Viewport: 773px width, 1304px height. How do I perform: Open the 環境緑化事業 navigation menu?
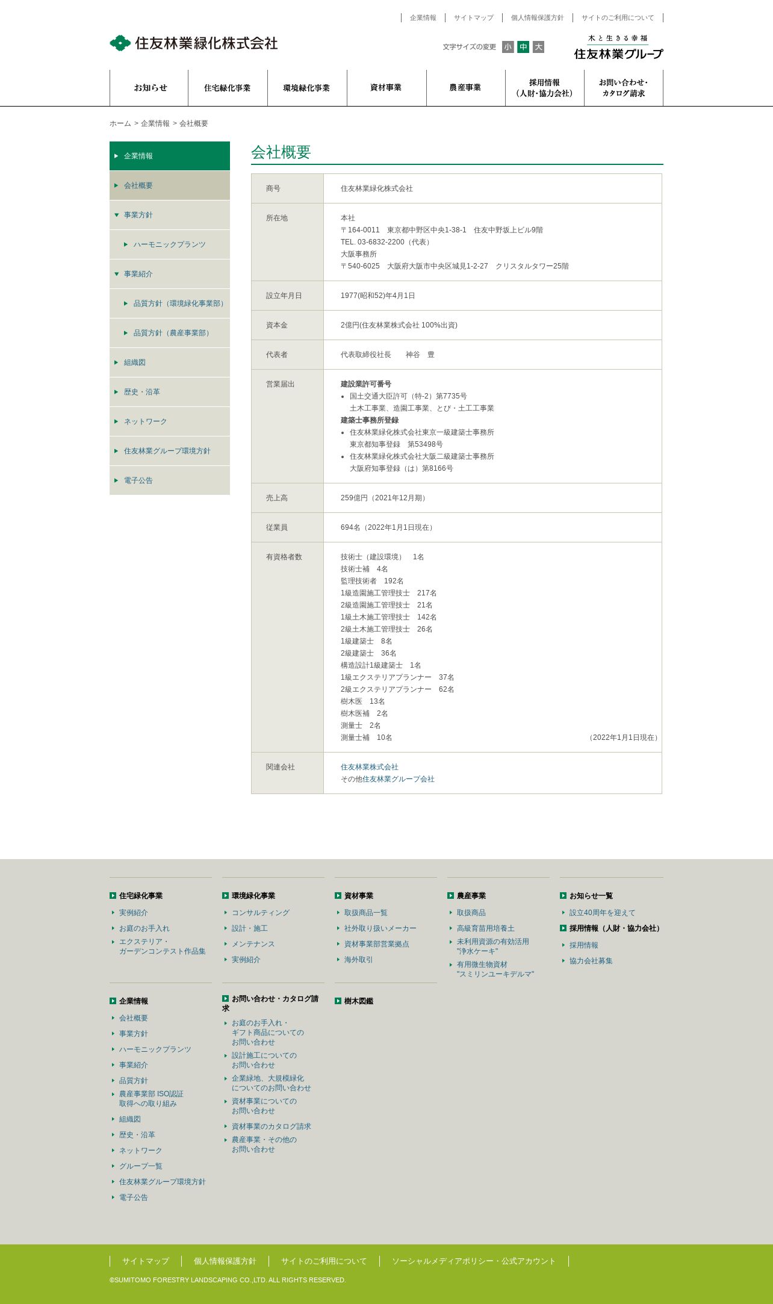tap(307, 88)
